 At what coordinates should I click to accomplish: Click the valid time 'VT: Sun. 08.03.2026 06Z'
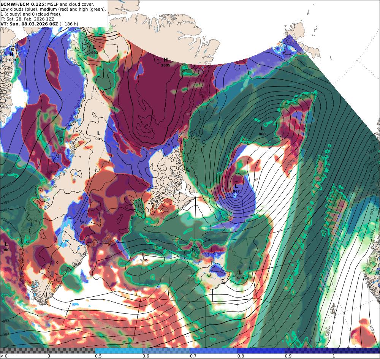click(x=29, y=24)
